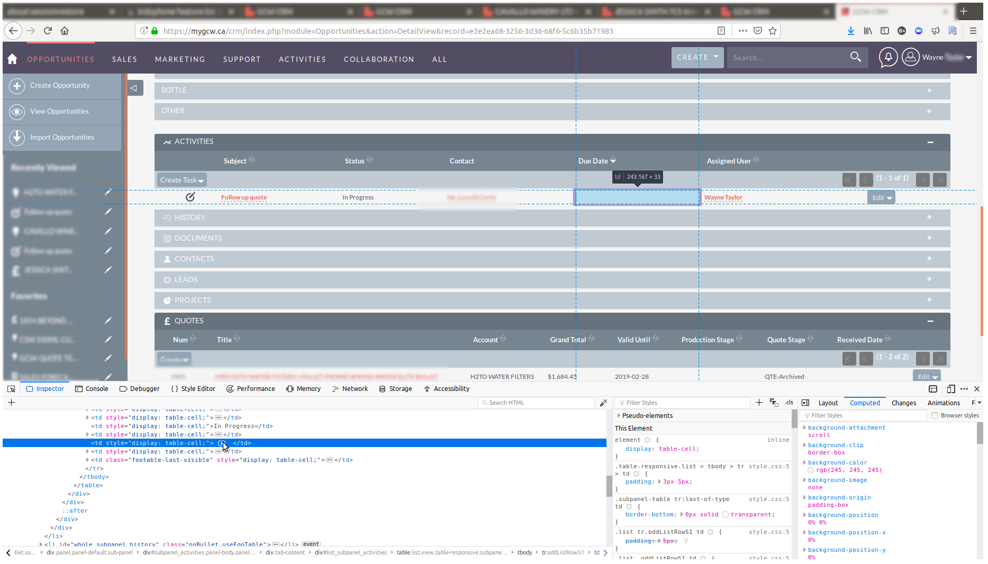Open the MARKETING menu item
The height and width of the screenshot is (564, 988).
[180, 59]
